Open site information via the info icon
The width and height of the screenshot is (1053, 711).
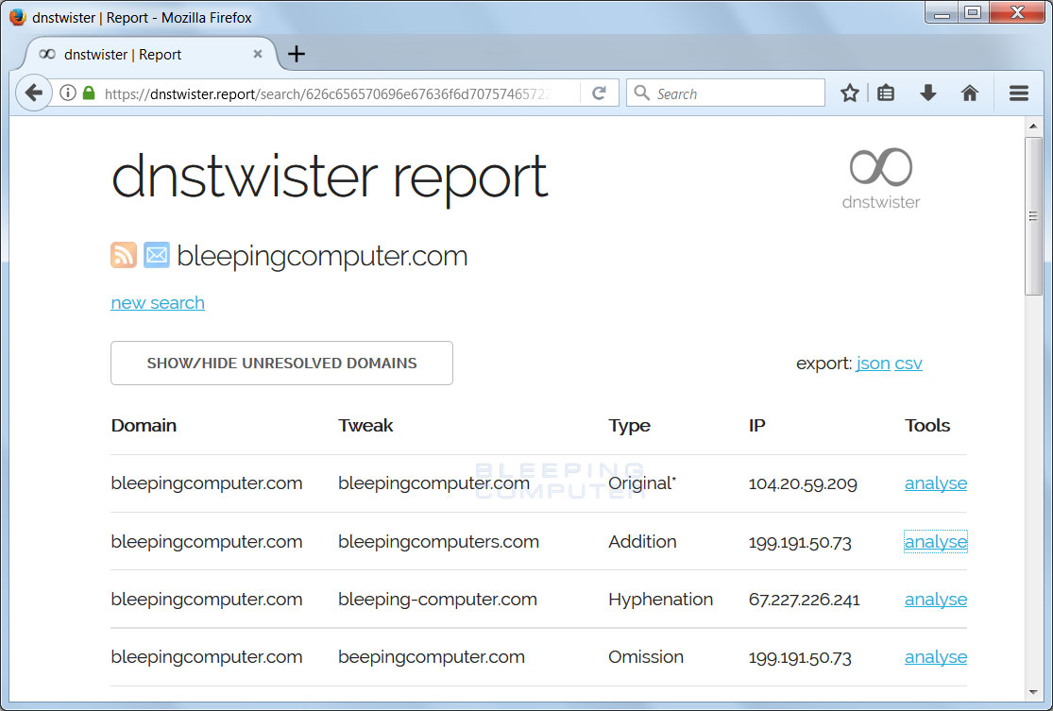tap(68, 93)
